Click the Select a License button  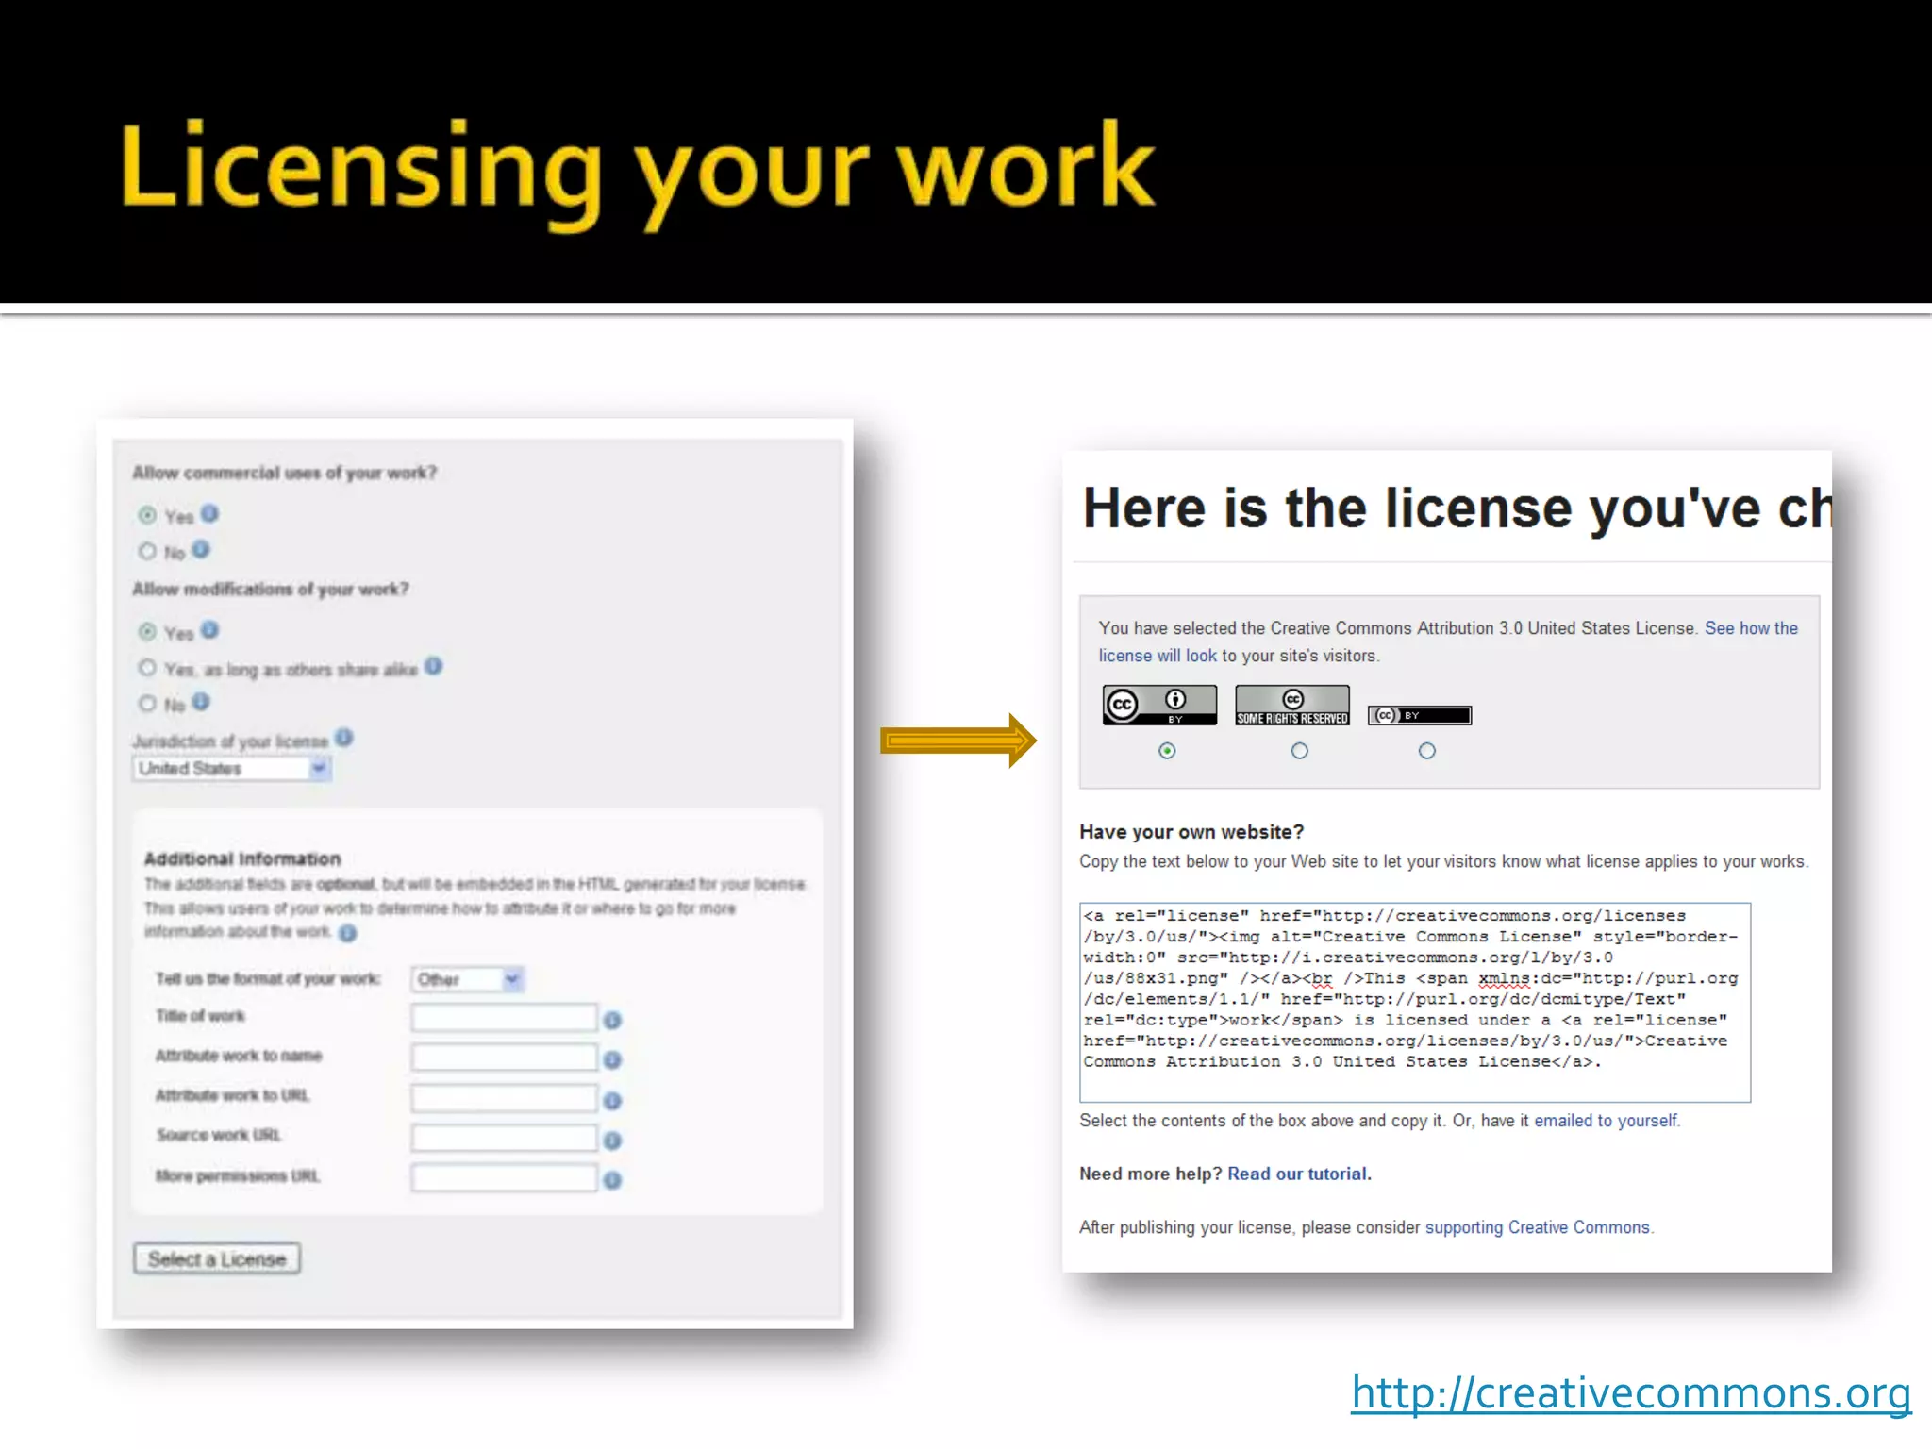pyautogui.click(x=216, y=1258)
